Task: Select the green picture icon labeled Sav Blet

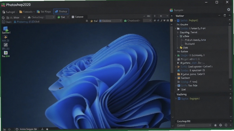Action: click(x=6, y=53)
